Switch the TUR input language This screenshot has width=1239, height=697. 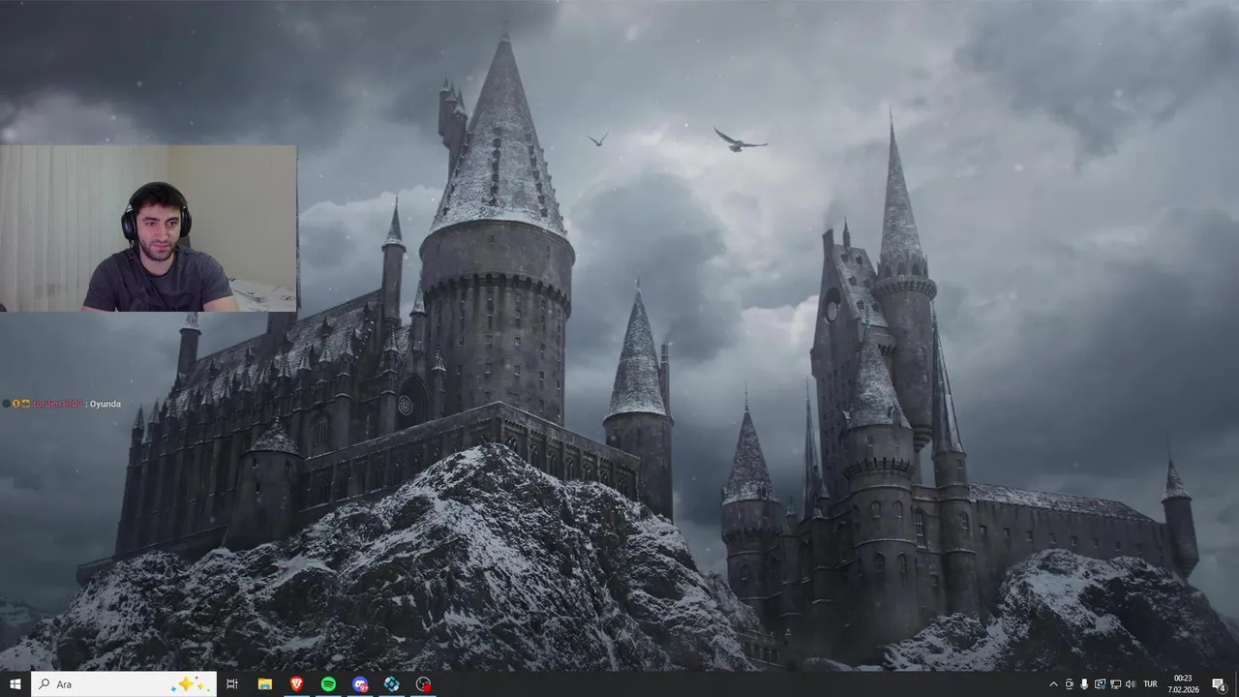tap(1150, 684)
